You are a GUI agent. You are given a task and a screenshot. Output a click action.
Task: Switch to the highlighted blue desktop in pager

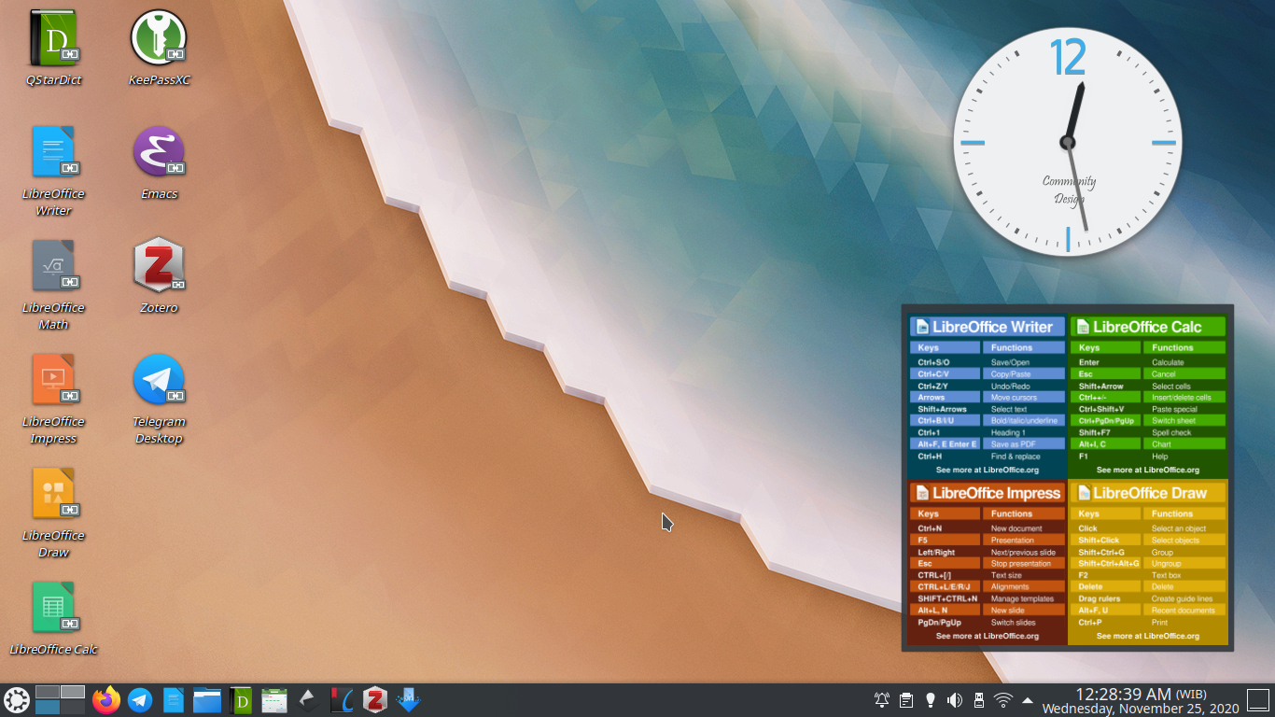click(48, 707)
